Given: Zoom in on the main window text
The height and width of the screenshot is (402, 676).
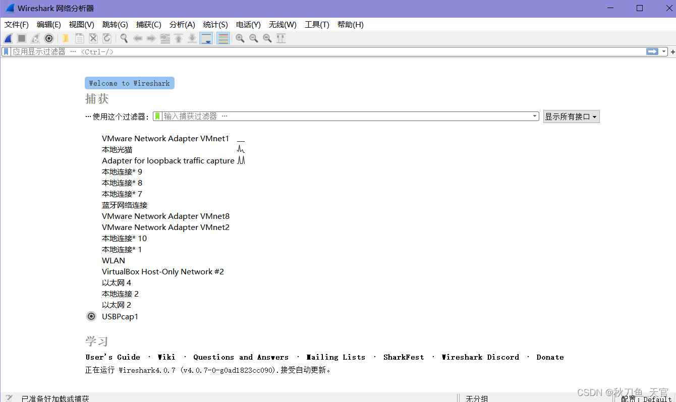Looking at the screenshot, I should [x=240, y=38].
